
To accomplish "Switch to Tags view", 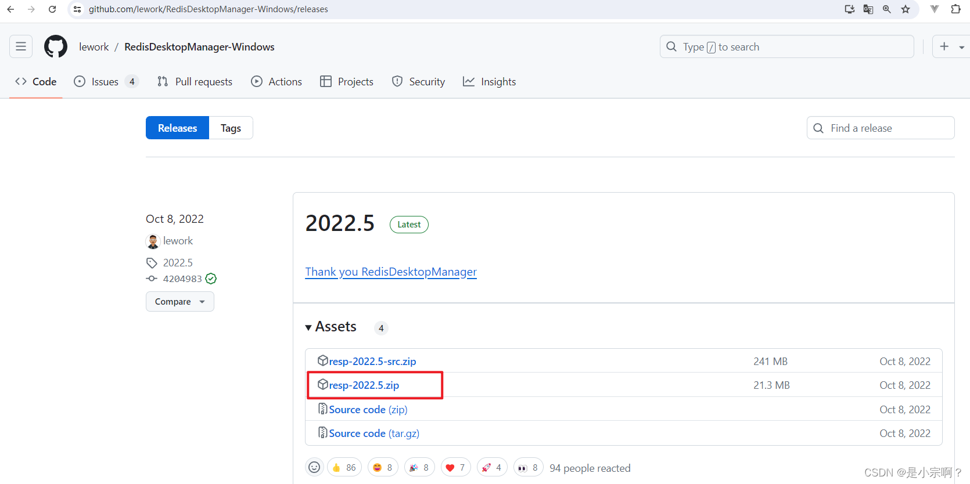I will (231, 128).
